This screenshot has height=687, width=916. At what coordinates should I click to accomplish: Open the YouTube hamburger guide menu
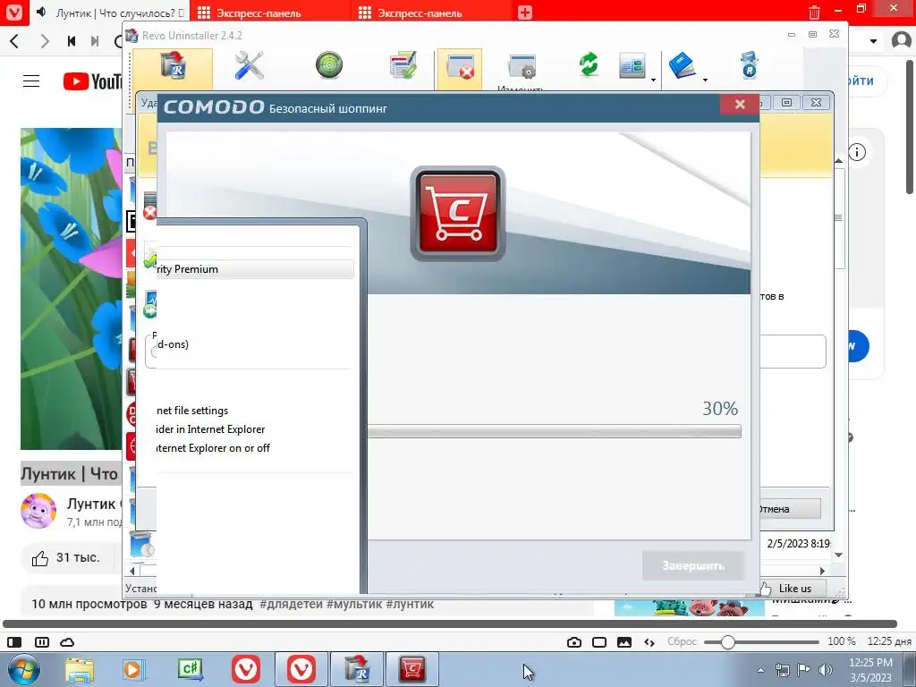pyautogui.click(x=31, y=81)
